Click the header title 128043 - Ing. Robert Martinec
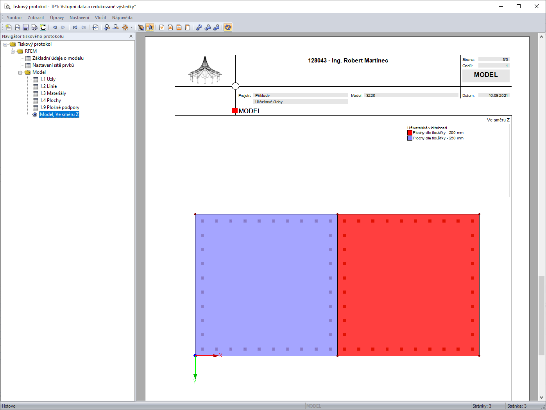This screenshot has height=410, width=546. pos(348,61)
